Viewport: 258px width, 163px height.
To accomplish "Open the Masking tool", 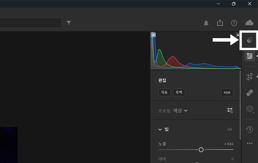I will point(250,109).
